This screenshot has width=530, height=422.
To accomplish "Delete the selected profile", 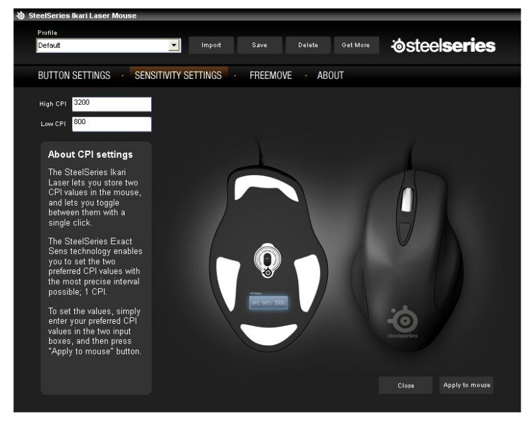I will click(x=308, y=45).
